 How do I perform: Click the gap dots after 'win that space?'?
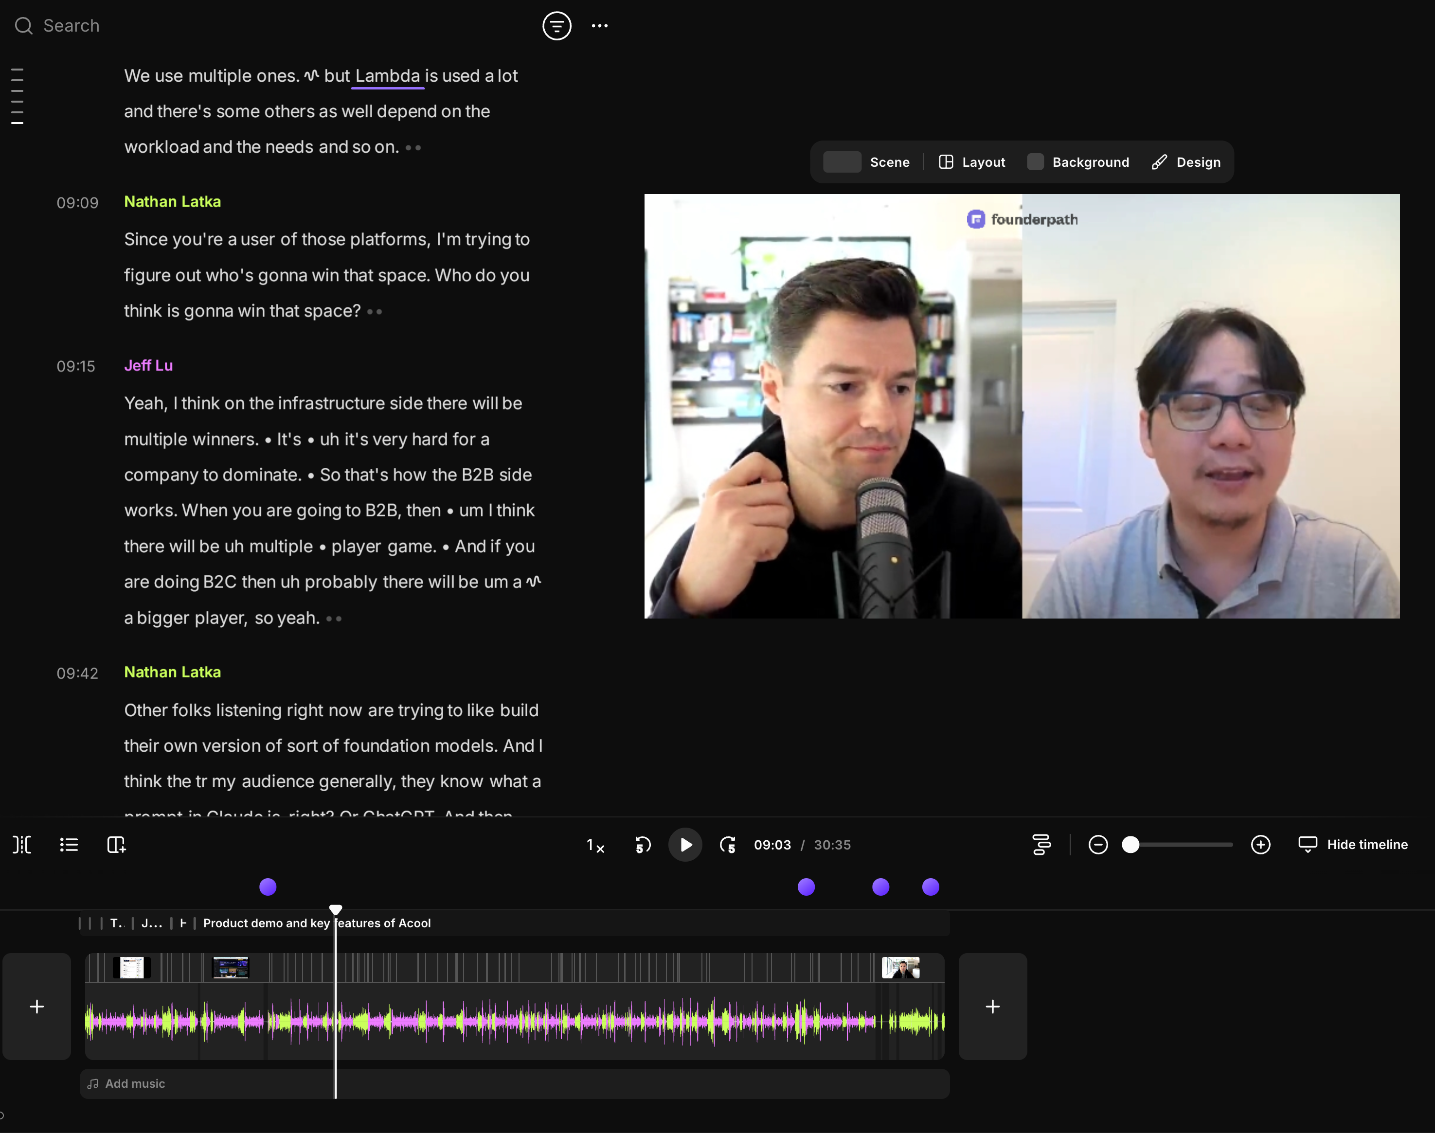point(374,311)
